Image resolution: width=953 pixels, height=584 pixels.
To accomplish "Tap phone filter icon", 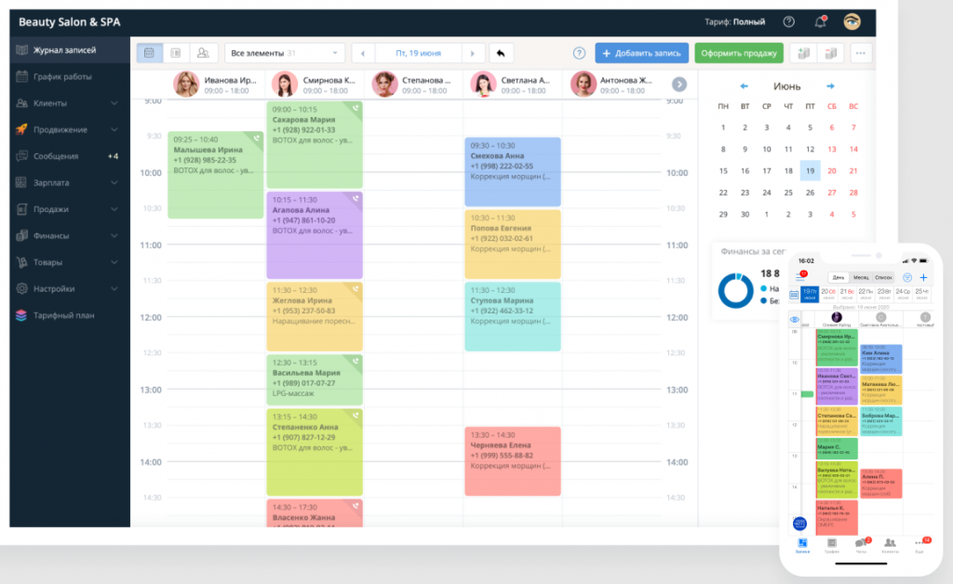I will (906, 277).
